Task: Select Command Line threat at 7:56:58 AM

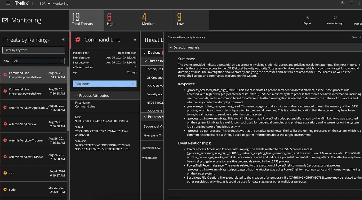Action: coord(34,91)
